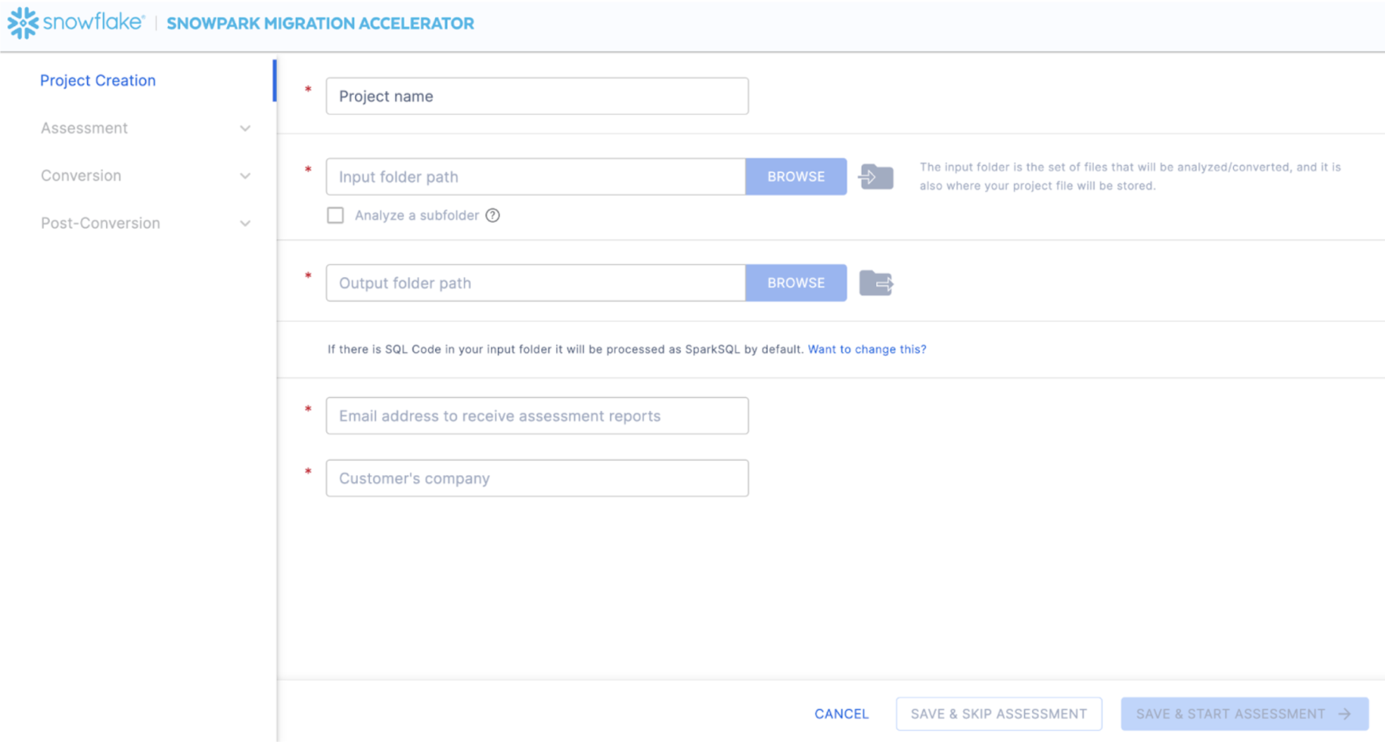Open the Conversion sidebar item
The image size is (1385, 742).
81,176
